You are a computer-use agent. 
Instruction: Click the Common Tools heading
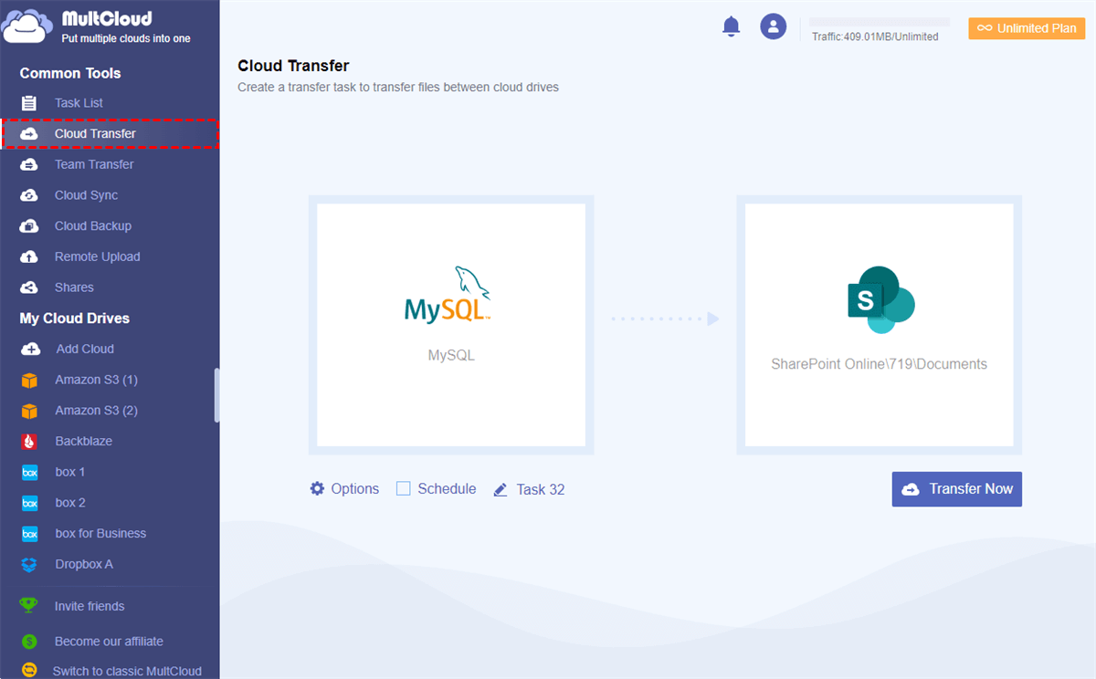coord(70,73)
